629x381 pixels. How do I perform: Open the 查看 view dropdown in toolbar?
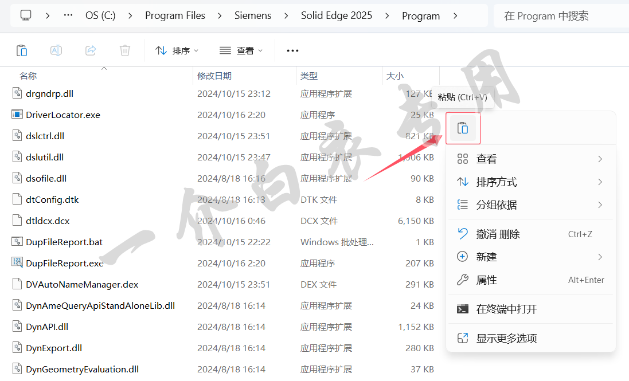pos(241,50)
